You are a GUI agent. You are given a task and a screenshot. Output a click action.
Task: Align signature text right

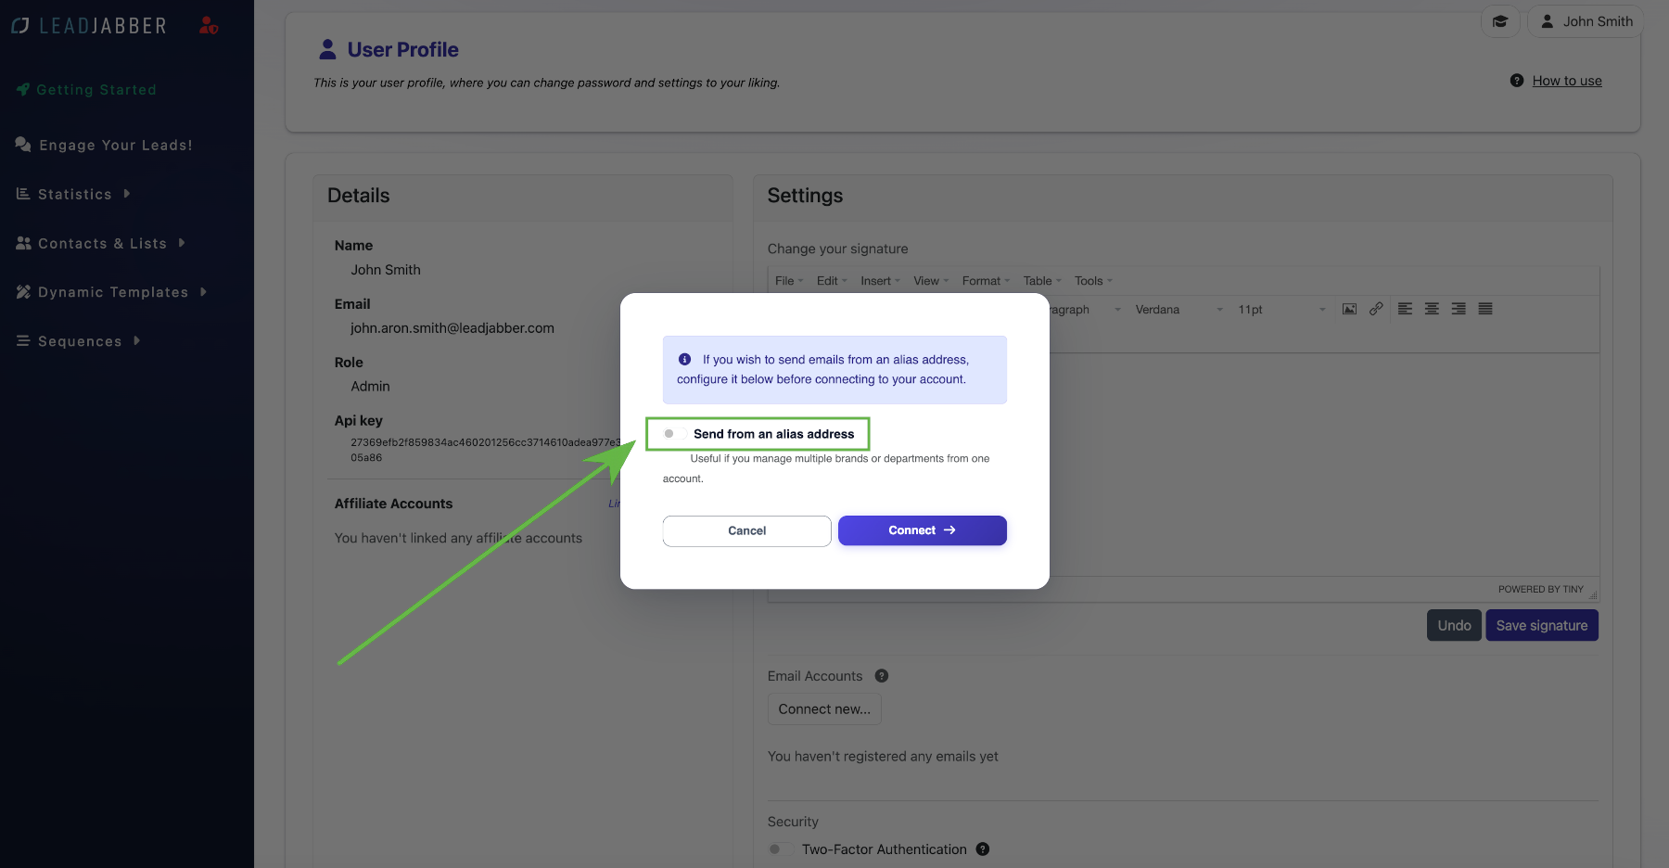click(x=1459, y=309)
